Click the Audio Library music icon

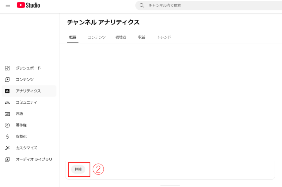tap(7, 159)
